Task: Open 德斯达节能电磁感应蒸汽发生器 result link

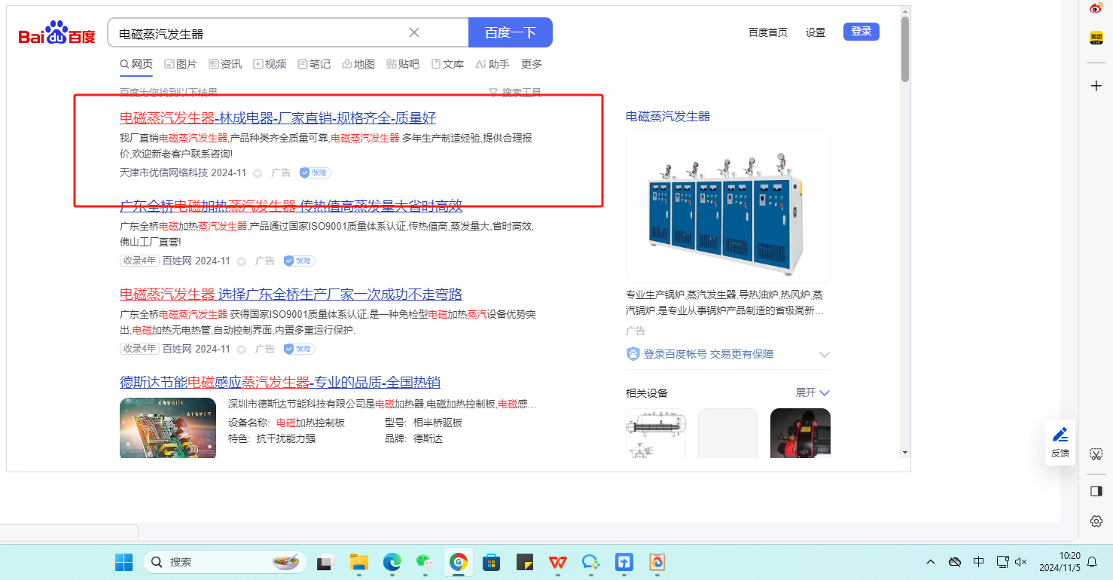Action: click(280, 382)
